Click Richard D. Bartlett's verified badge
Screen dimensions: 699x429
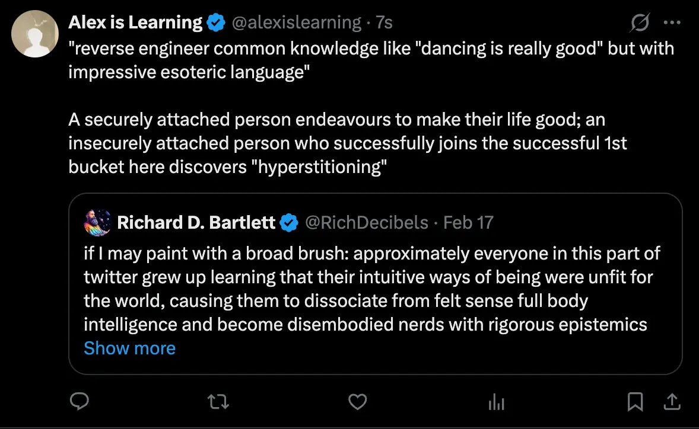(289, 222)
